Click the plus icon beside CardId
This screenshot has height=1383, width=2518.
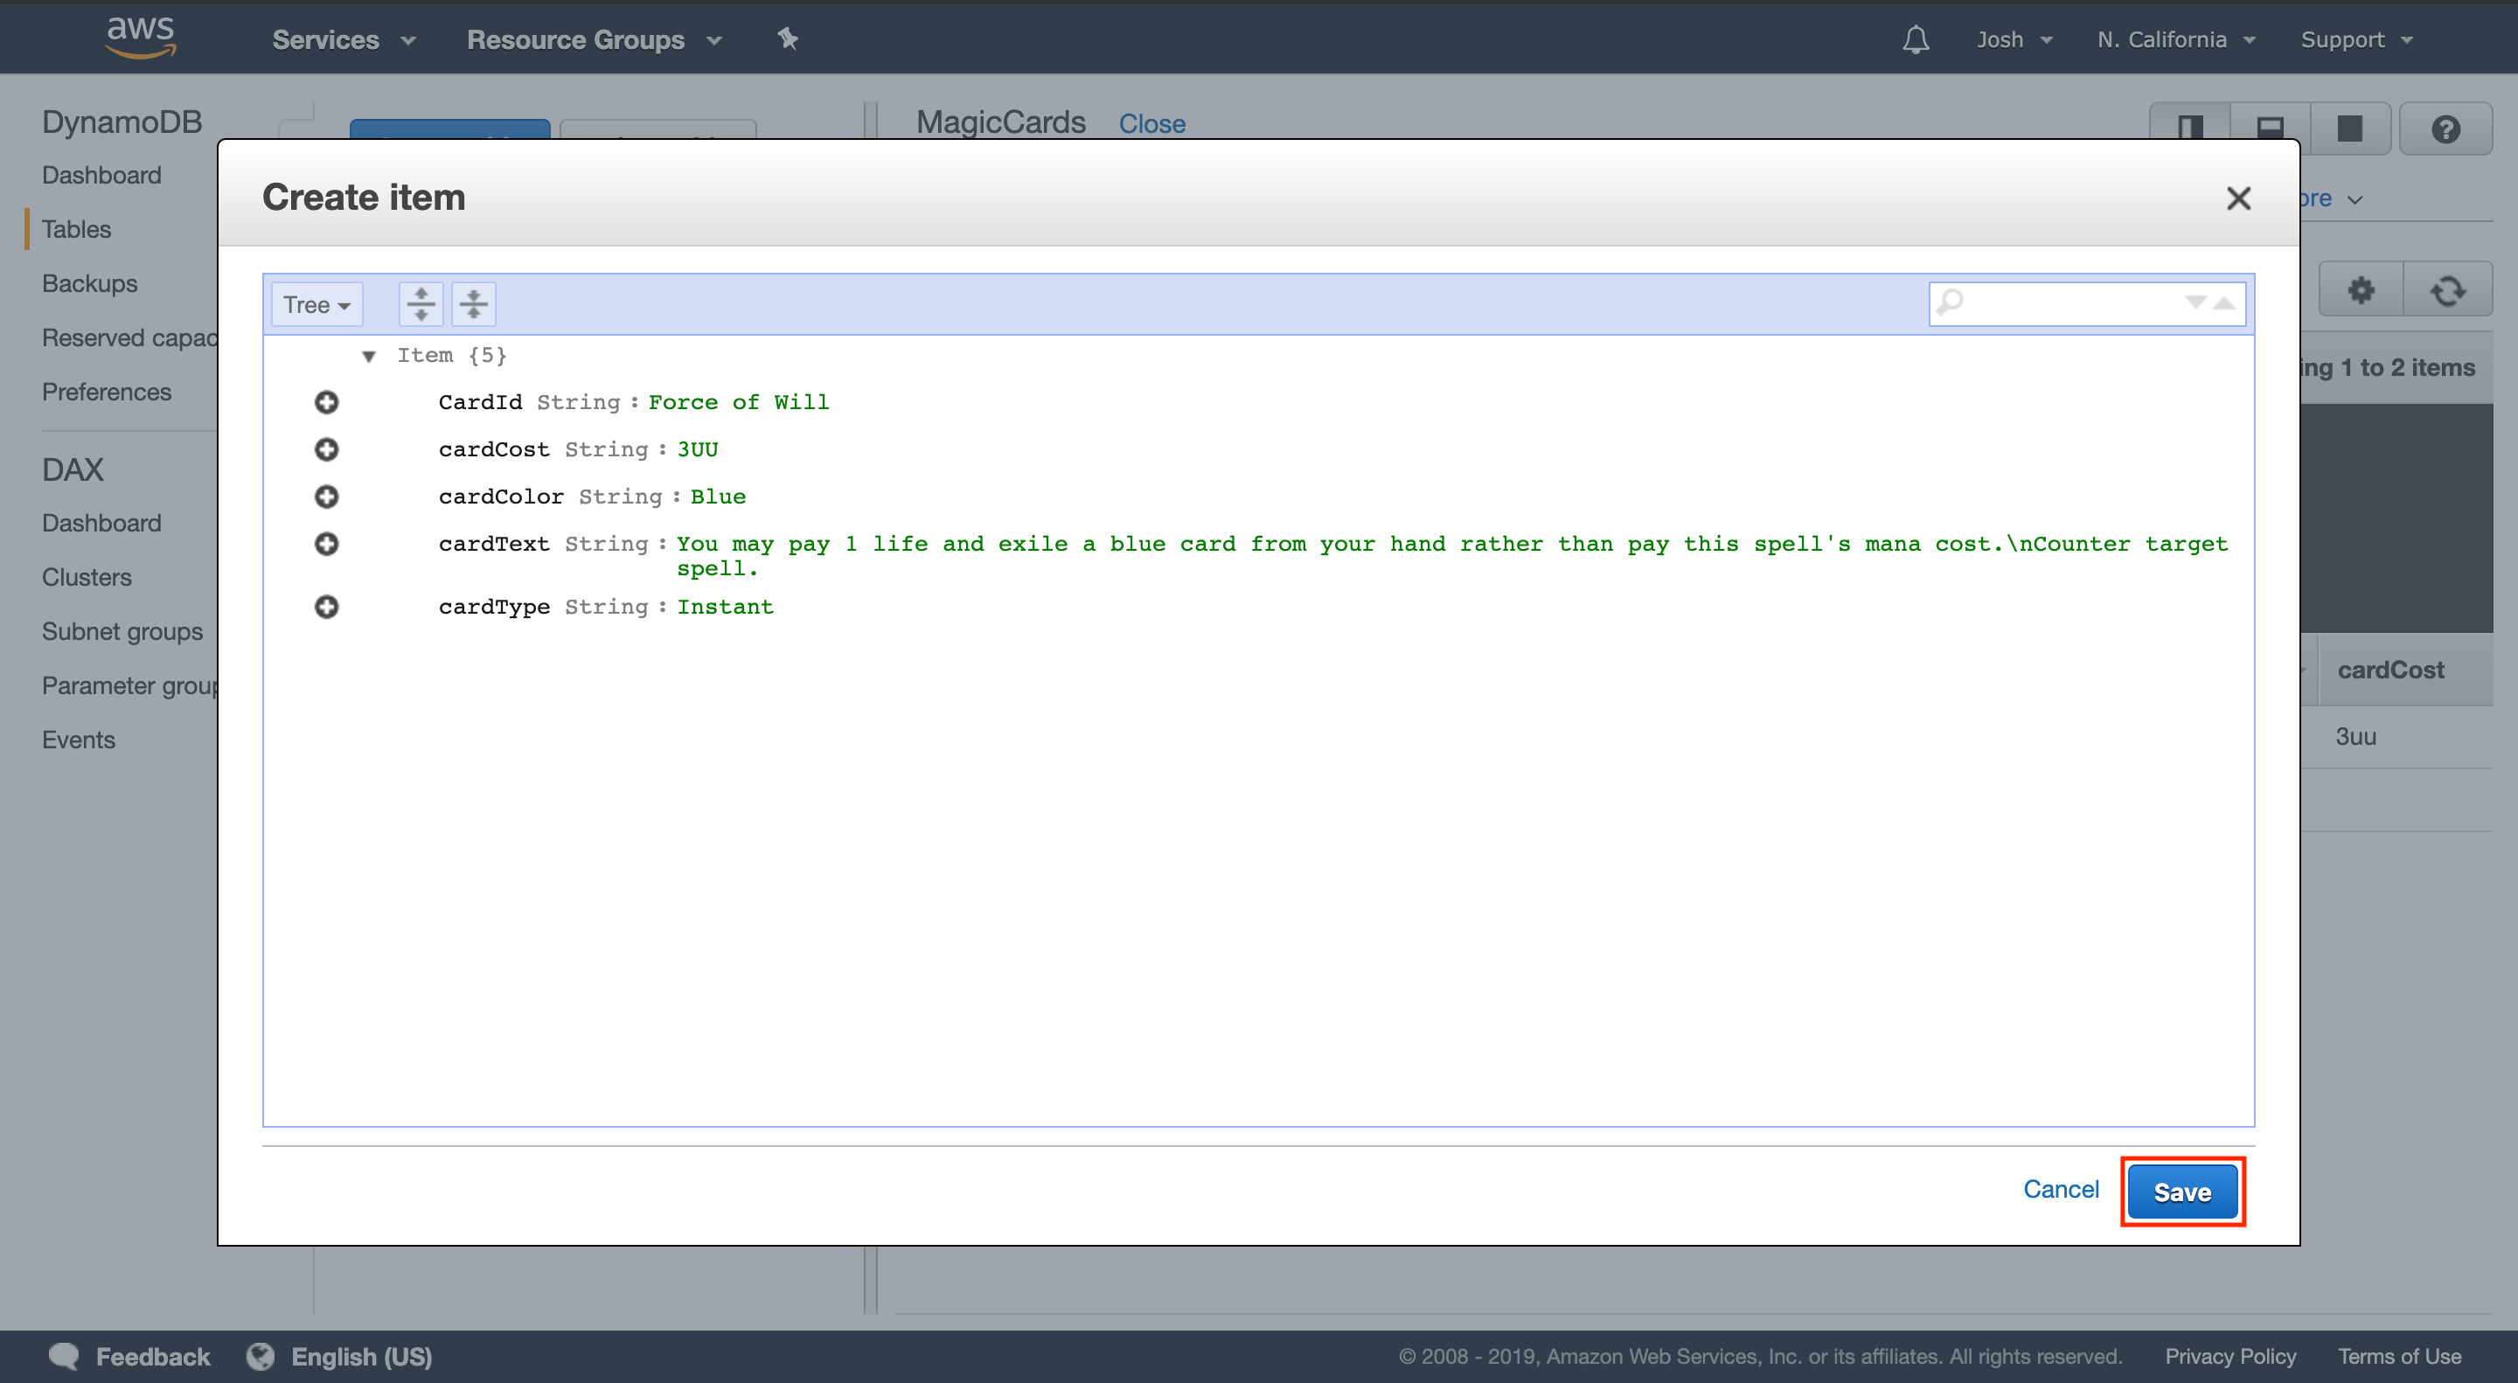pos(326,402)
